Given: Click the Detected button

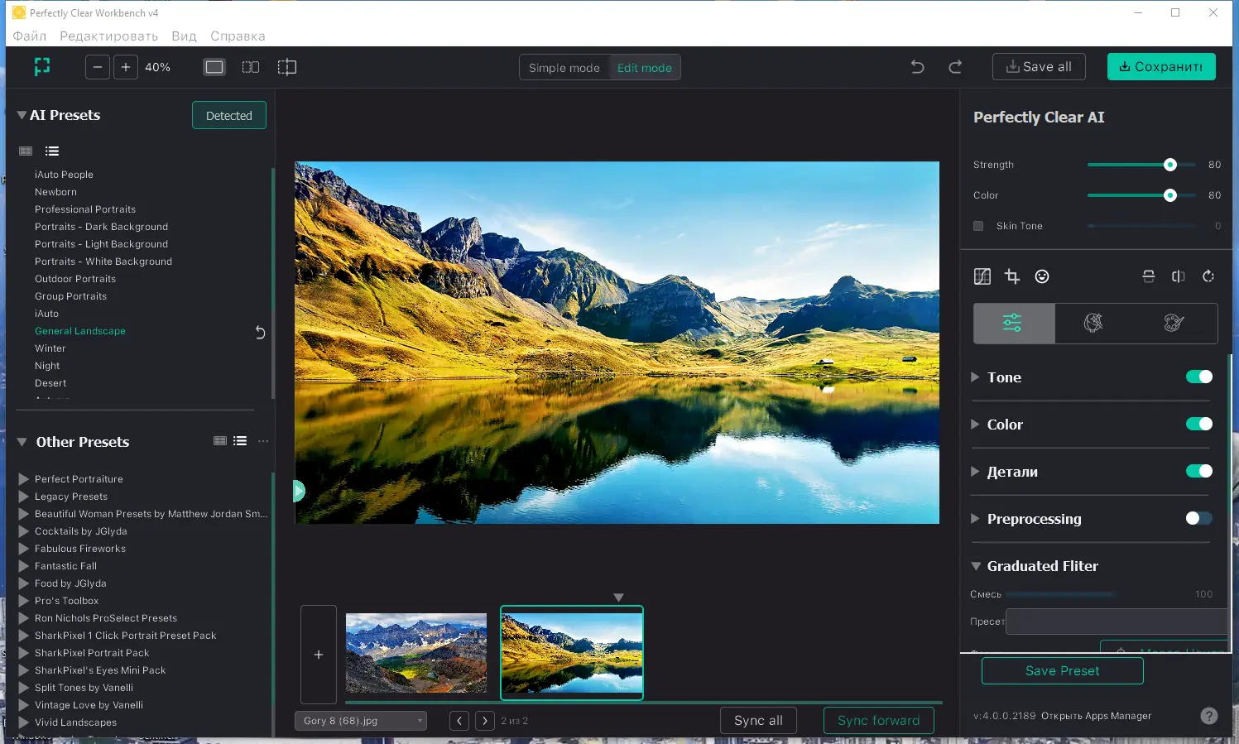Looking at the screenshot, I should tap(229, 116).
